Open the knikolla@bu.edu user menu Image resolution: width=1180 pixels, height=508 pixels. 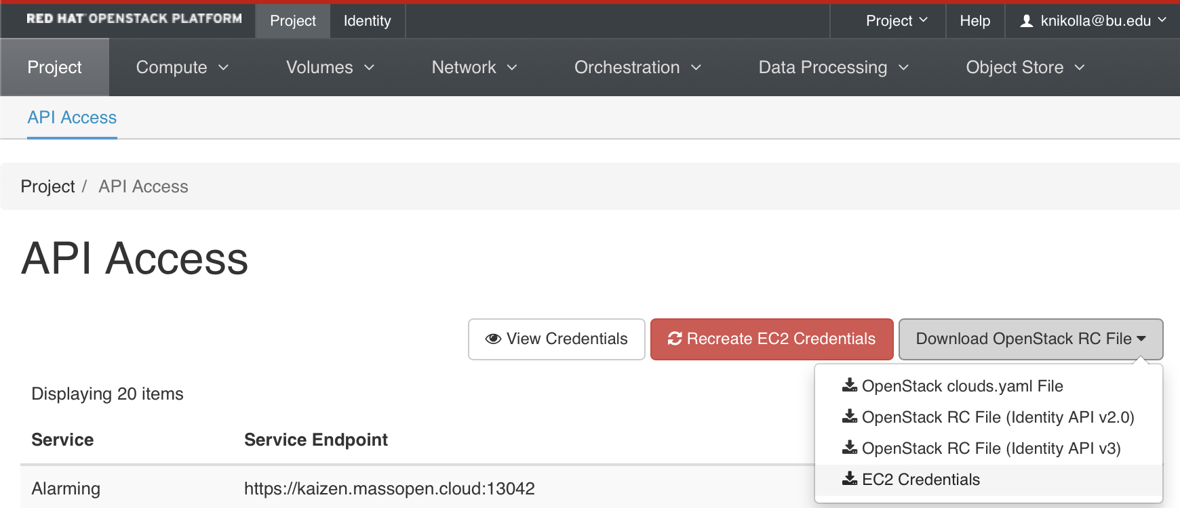click(1093, 21)
